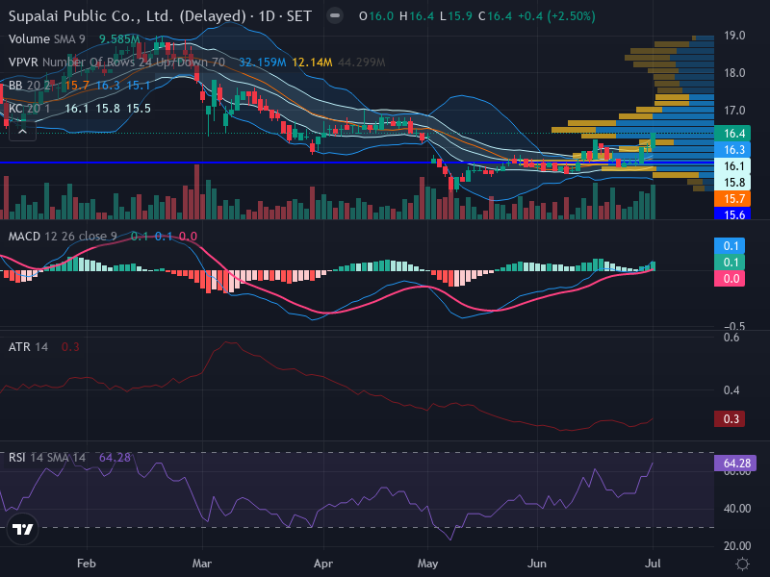This screenshot has height=577, width=770.
Task: Click the 17.0 price scale value
Action: [x=734, y=111]
